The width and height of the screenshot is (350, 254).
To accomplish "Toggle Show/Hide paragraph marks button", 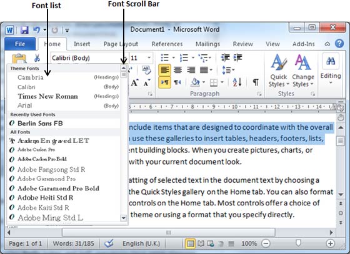I will 256,82.
